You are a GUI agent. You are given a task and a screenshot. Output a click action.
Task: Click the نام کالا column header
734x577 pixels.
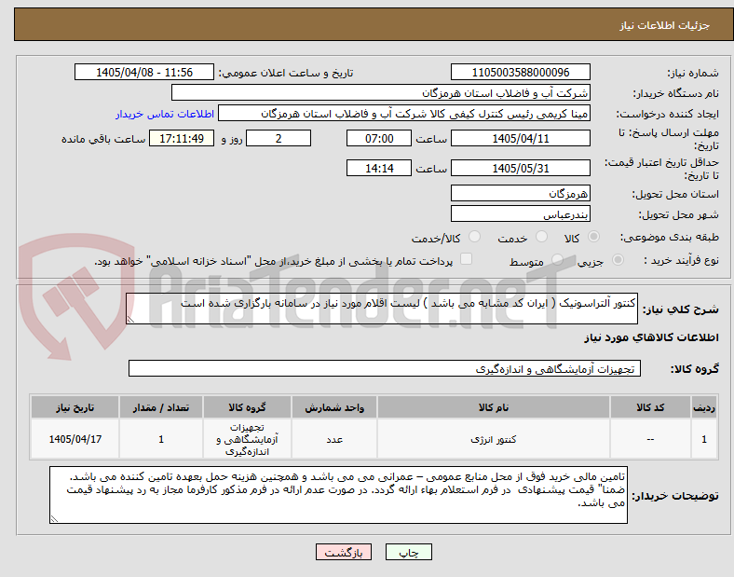pos(494,407)
